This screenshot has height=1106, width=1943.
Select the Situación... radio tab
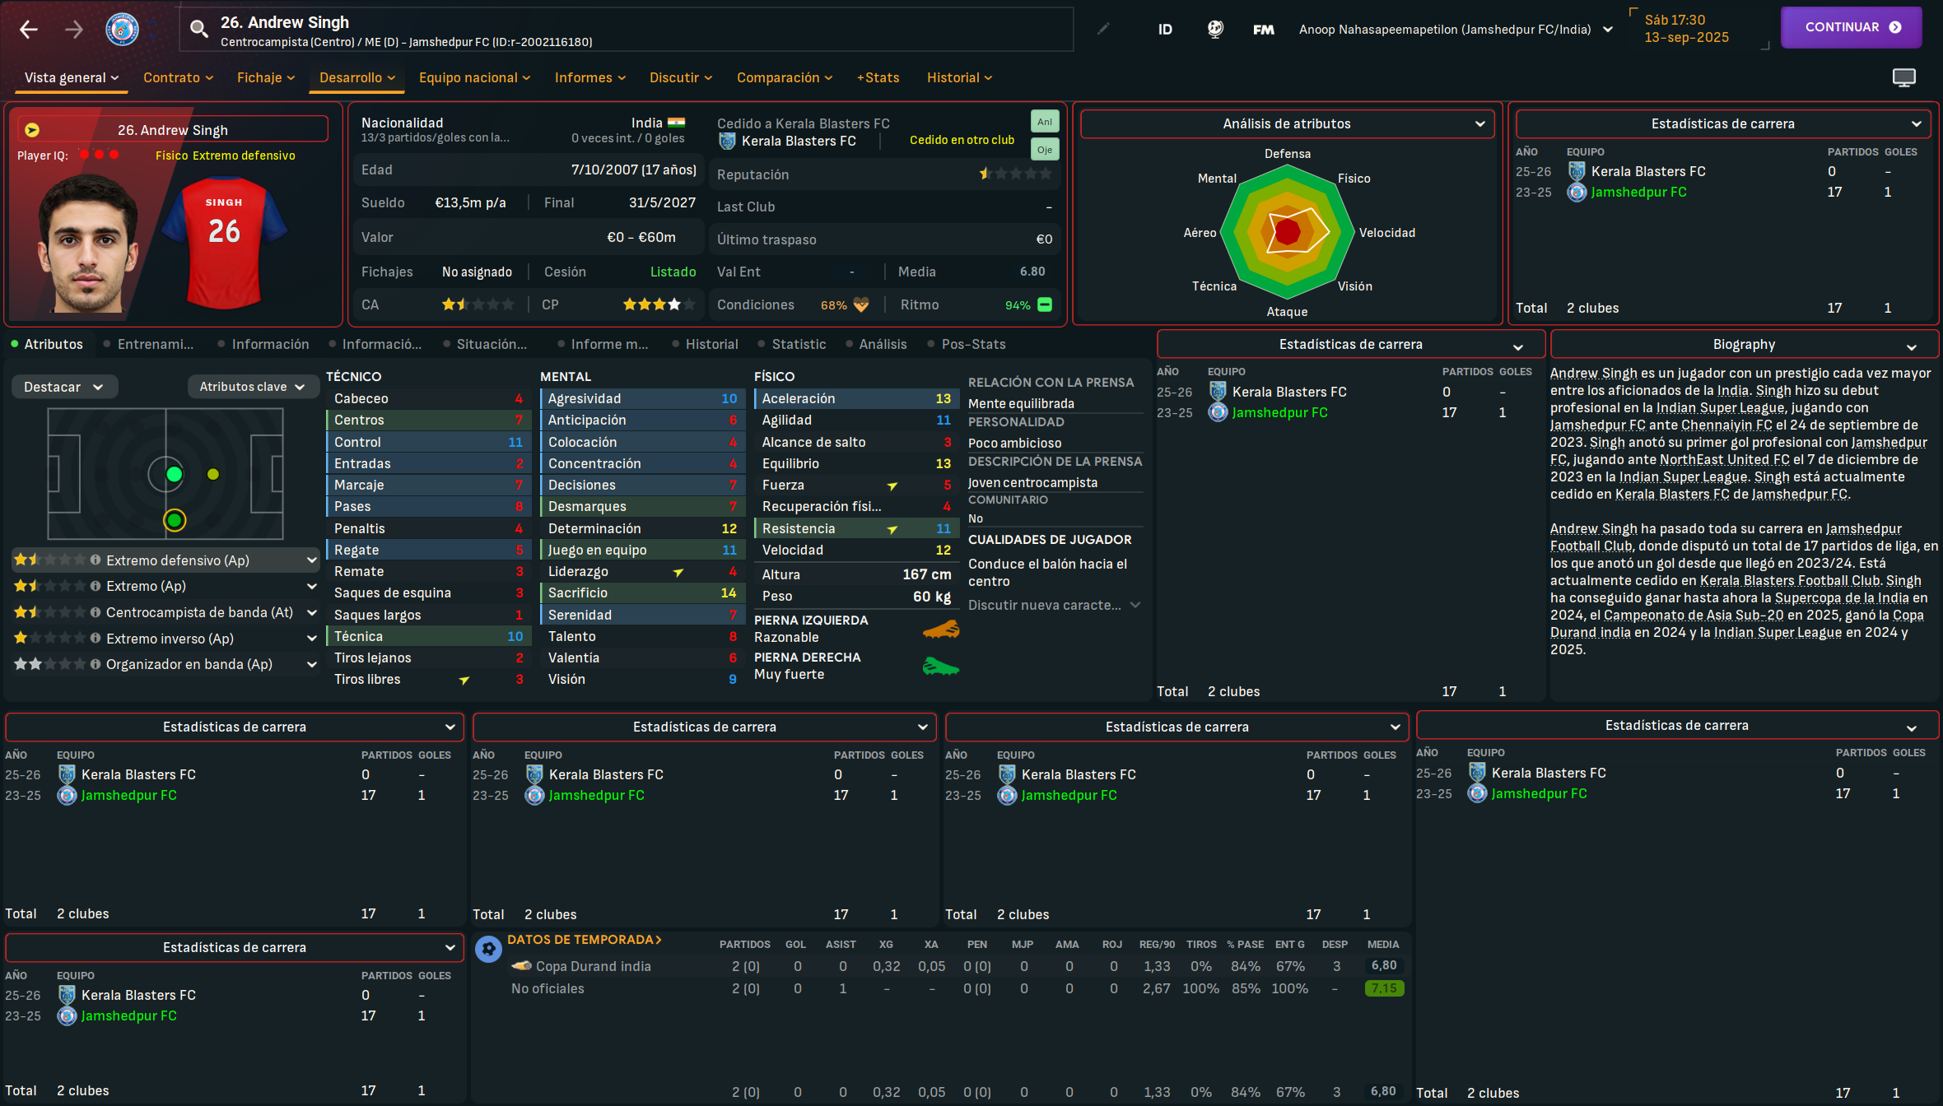(x=484, y=344)
